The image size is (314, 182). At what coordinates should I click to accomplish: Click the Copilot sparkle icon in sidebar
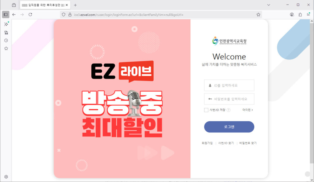coord(6,24)
